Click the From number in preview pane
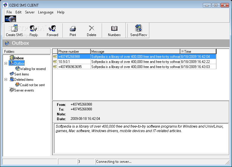Viewport: 232px width, 167px height. (81, 104)
